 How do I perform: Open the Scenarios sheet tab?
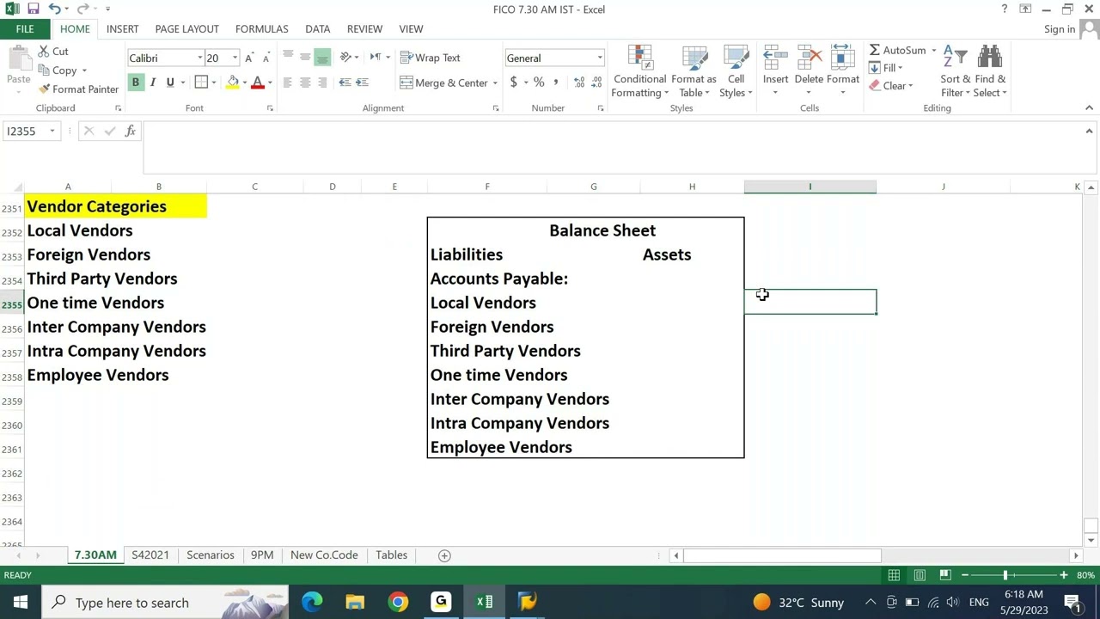tap(211, 555)
